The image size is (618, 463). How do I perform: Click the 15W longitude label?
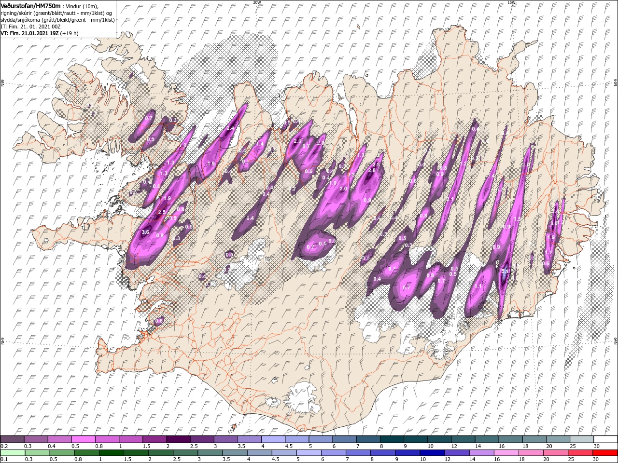tap(512, 2)
